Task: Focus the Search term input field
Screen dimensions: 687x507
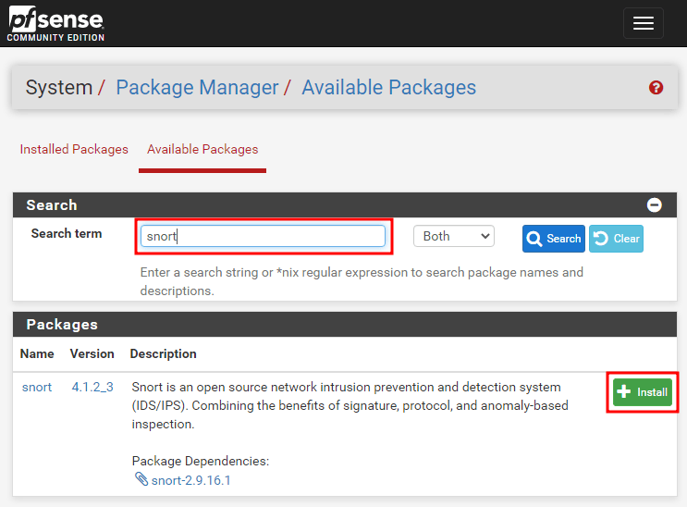Action: [x=263, y=237]
